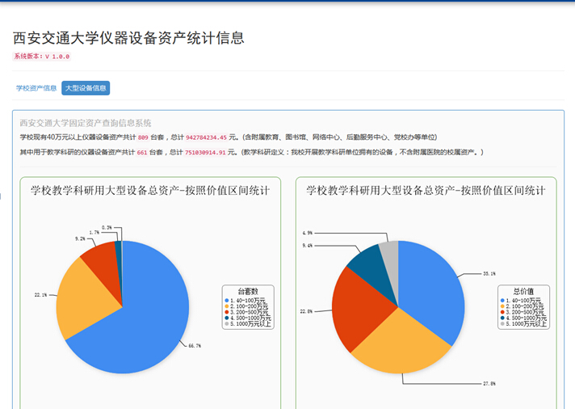575x409 pixels.
Task: Click legend entry 4. 500-1000万元 in the 台套数 legend
Action: point(248,318)
